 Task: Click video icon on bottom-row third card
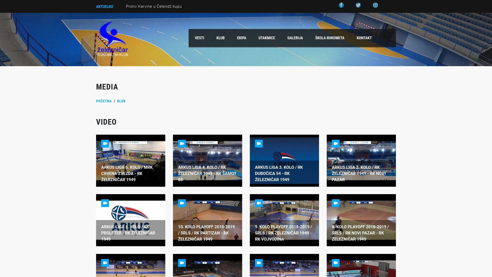[259, 263]
